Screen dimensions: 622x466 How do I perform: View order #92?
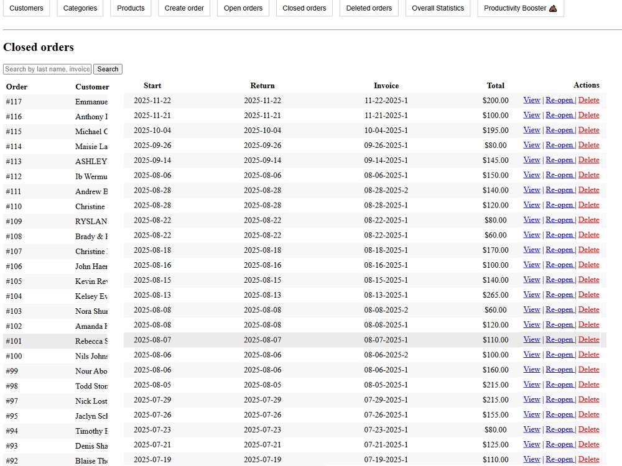click(x=532, y=459)
